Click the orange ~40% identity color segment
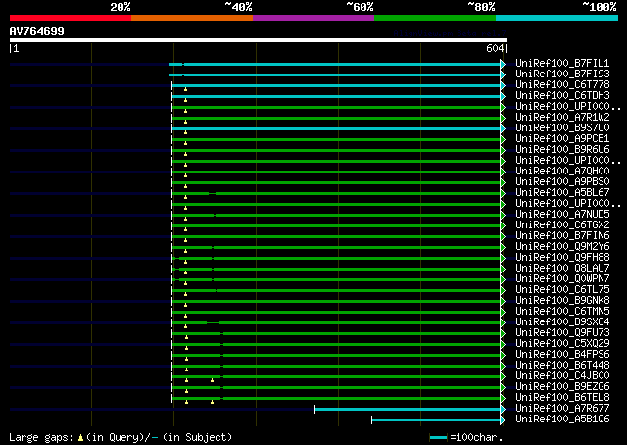The height and width of the screenshot is (445, 627). 192,18
